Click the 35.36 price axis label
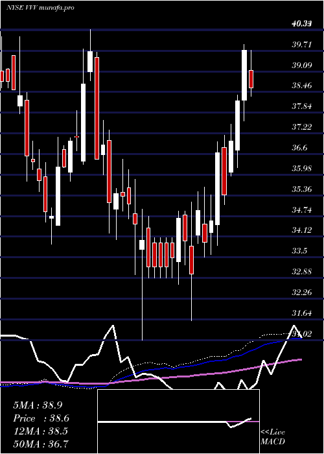 tap(301, 189)
